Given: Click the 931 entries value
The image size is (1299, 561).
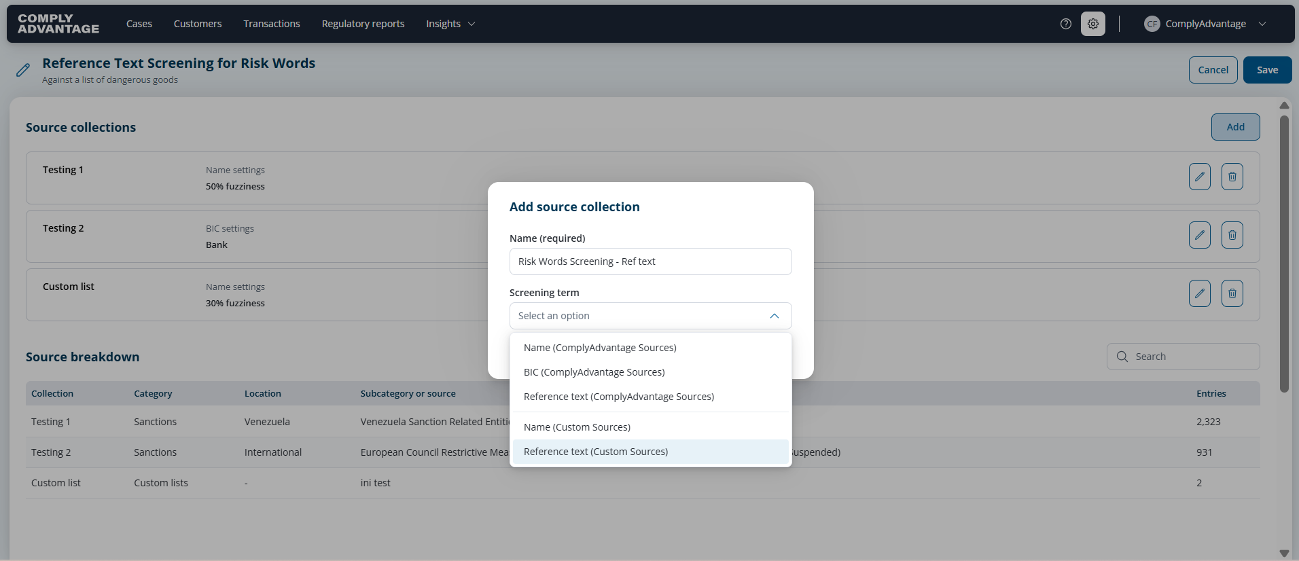Looking at the screenshot, I should pyautogui.click(x=1205, y=452).
